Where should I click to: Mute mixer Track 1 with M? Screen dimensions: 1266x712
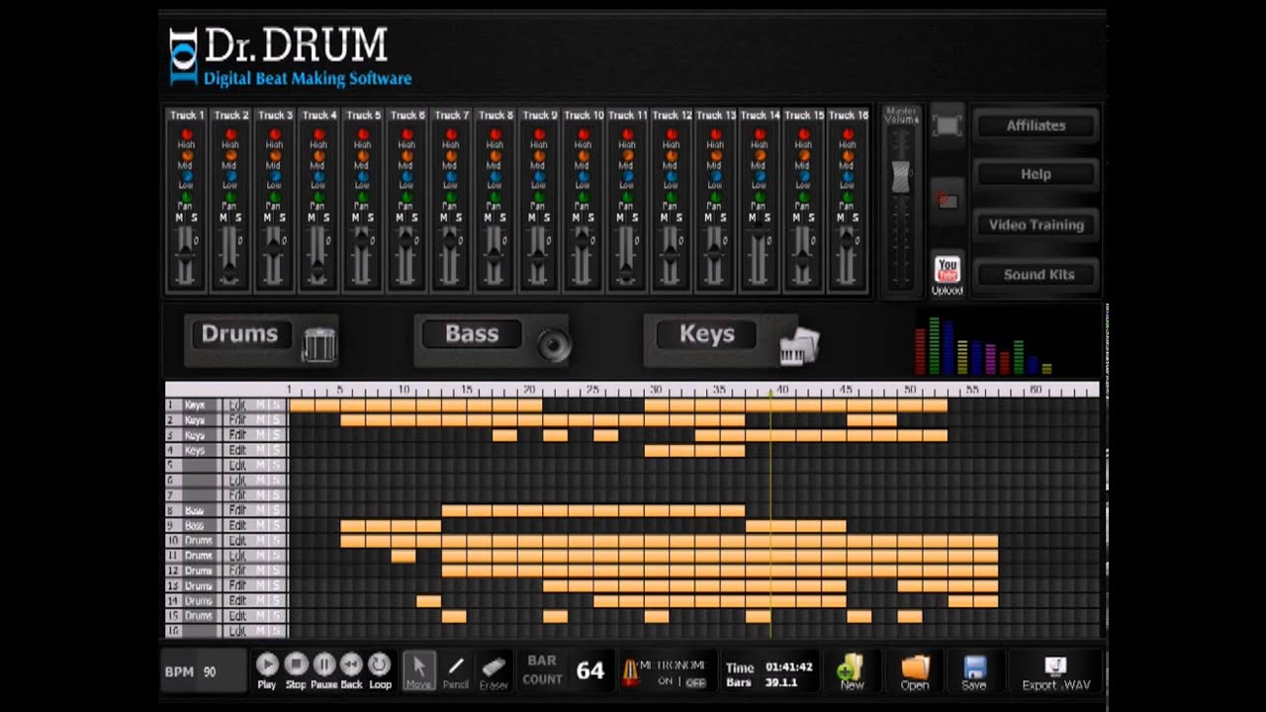point(179,218)
